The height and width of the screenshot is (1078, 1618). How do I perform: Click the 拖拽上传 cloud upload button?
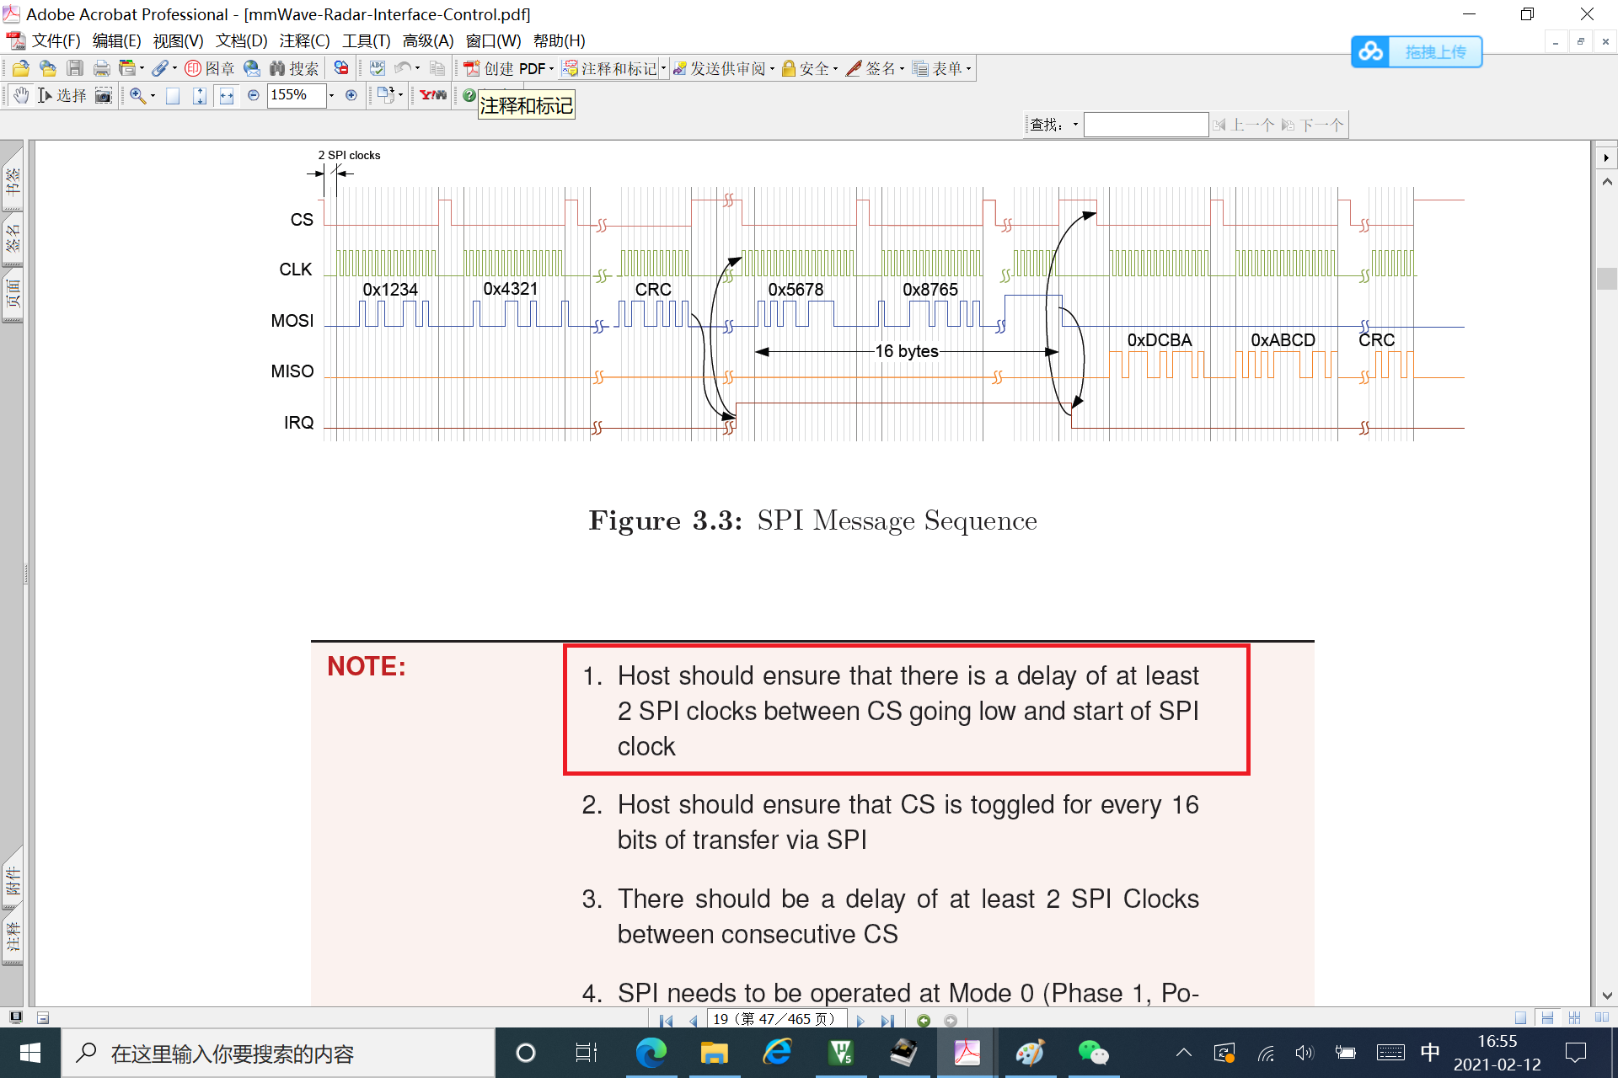coord(1417,51)
